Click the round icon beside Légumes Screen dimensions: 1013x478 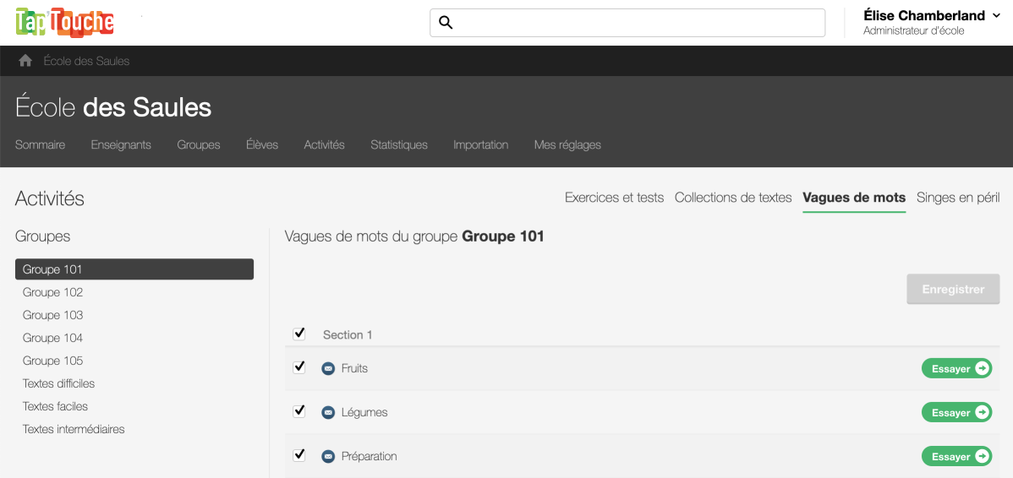pyautogui.click(x=328, y=413)
